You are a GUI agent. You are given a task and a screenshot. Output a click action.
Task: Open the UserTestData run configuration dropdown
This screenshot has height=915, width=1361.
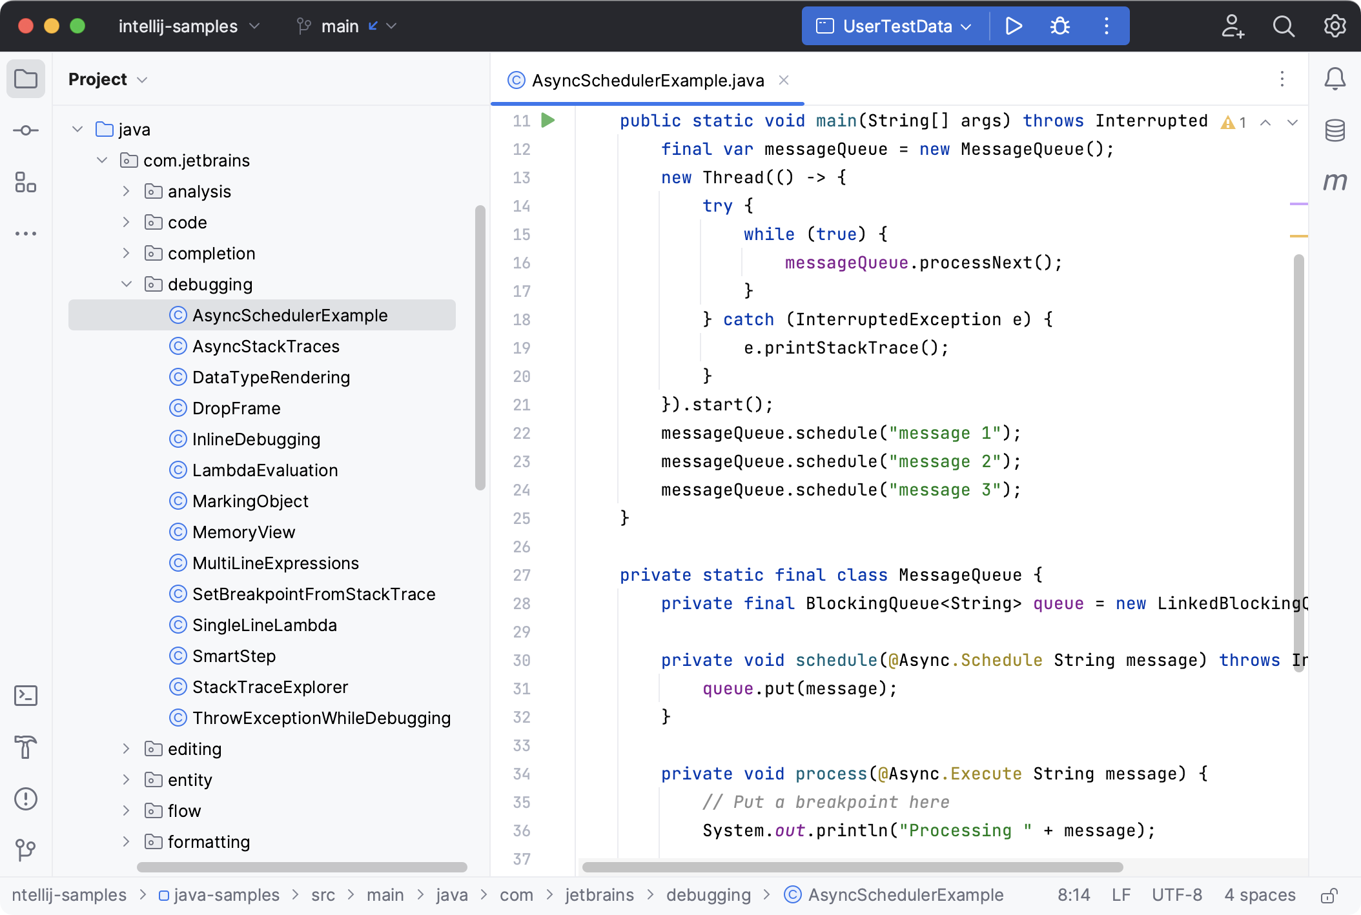click(x=894, y=26)
